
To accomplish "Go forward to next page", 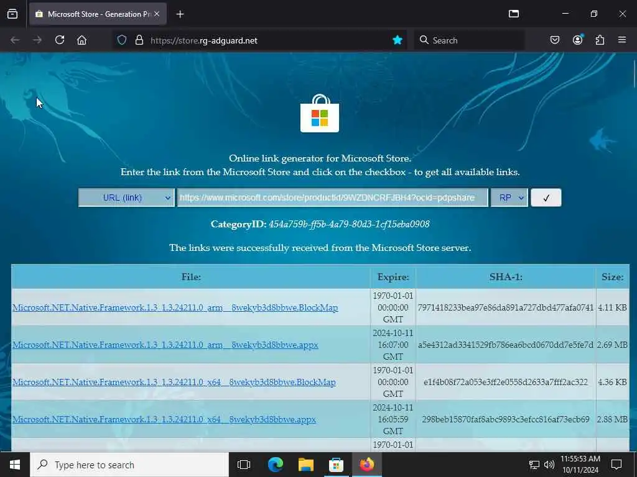I will pyautogui.click(x=37, y=40).
